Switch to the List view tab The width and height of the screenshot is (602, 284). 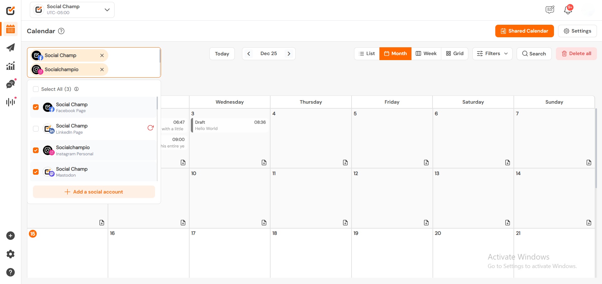(367, 54)
